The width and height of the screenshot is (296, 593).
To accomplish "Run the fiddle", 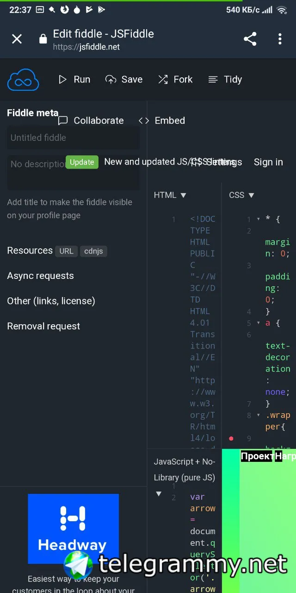I will point(74,80).
